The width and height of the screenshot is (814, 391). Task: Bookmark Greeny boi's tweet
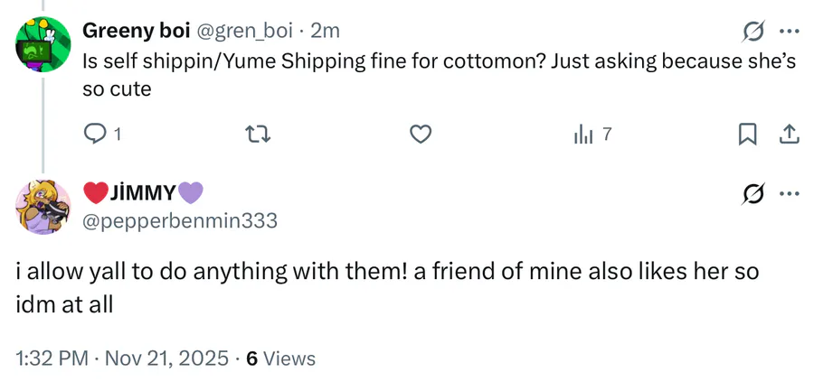747,135
